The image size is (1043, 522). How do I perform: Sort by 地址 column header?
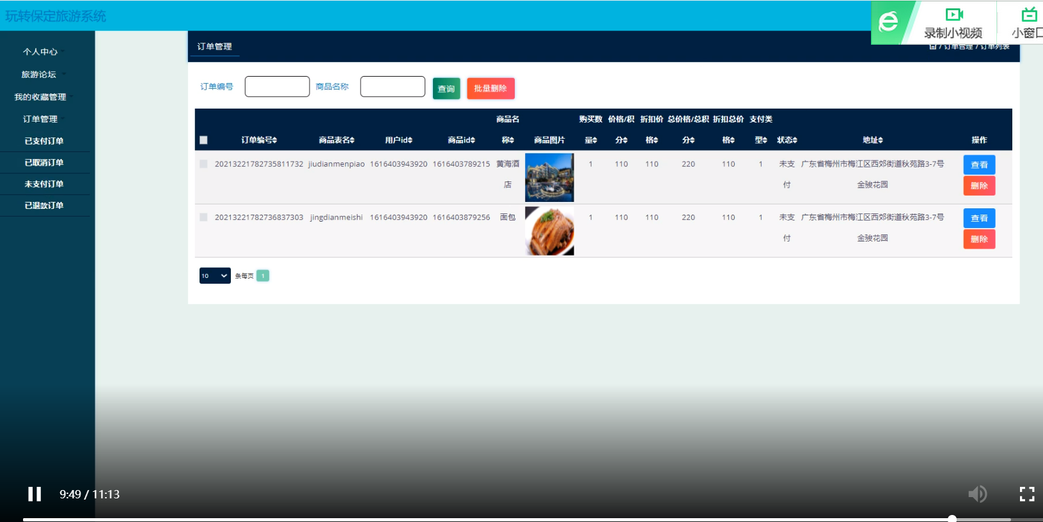pyautogui.click(x=872, y=140)
